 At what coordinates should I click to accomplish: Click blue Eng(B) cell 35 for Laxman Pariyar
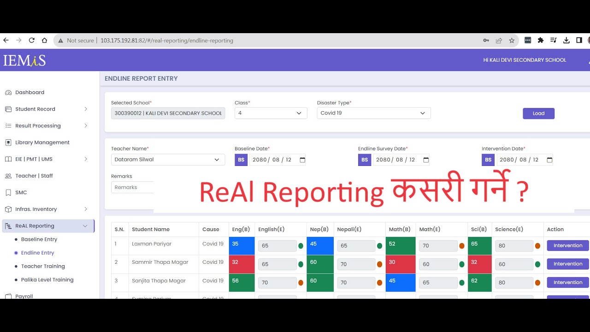click(242, 246)
